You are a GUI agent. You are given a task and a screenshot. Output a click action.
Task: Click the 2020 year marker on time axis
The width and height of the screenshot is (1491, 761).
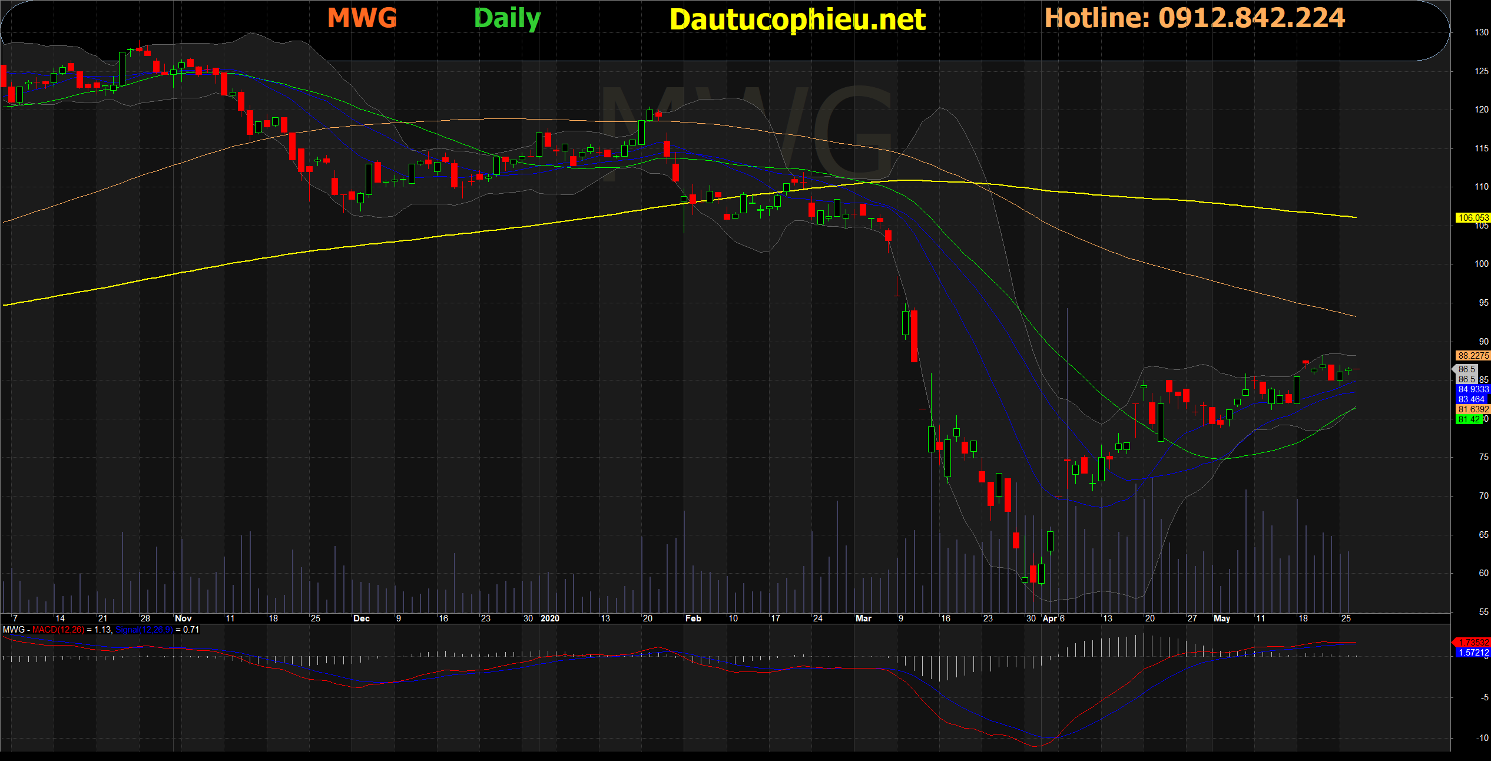[x=549, y=618]
